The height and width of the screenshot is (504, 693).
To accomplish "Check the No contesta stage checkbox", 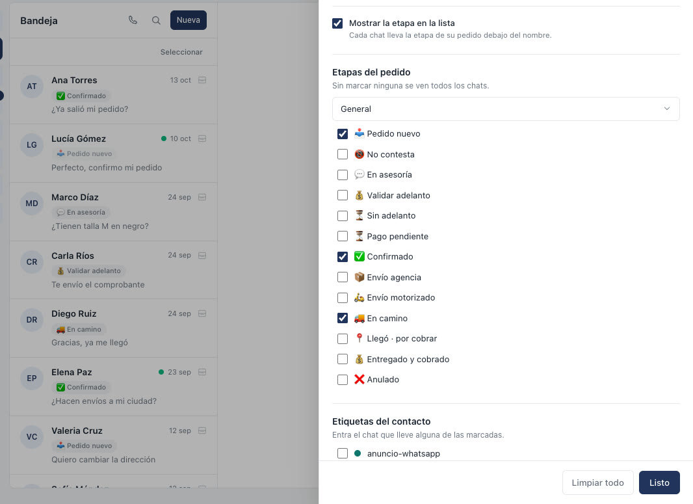I will 343,154.
